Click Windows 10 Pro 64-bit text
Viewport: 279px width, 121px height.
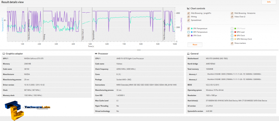pos(215,90)
